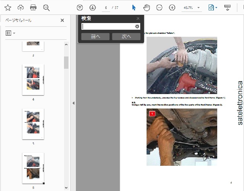Click the print icon
Viewport: 244px width, 191px height.
(x=33, y=7)
